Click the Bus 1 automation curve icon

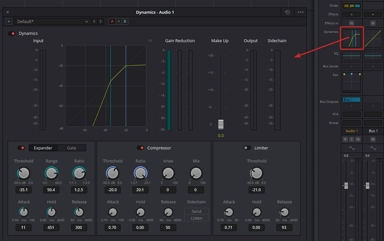[373, 148]
